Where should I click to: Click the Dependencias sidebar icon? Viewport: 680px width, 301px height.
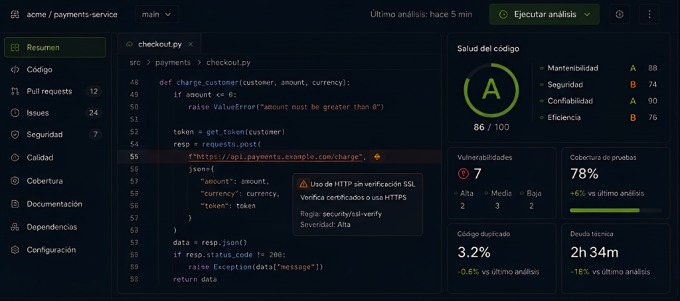(15, 227)
